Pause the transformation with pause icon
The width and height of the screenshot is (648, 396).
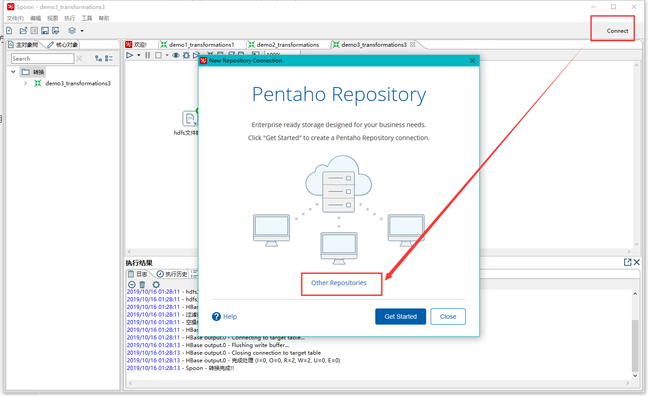pos(148,55)
